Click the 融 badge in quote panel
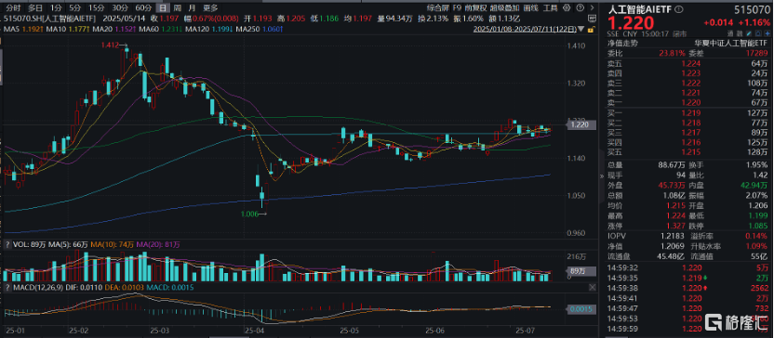Viewport: 774px width, 338px height. coord(740,33)
